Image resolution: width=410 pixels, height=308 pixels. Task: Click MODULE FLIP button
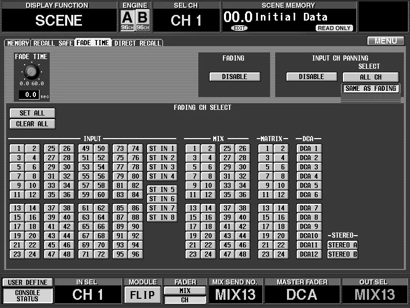click(142, 295)
